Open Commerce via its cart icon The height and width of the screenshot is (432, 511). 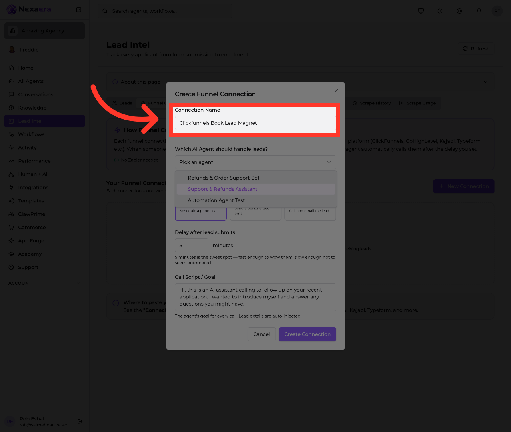click(11, 227)
